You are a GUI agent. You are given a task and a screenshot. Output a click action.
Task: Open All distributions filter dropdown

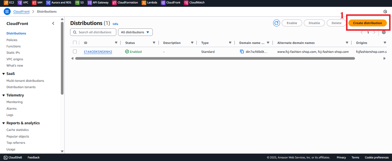(x=135, y=32)
